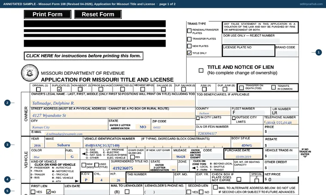This screenshot has width=326, height=195.
Task: Check the Special P box
Action: point(257,180)
